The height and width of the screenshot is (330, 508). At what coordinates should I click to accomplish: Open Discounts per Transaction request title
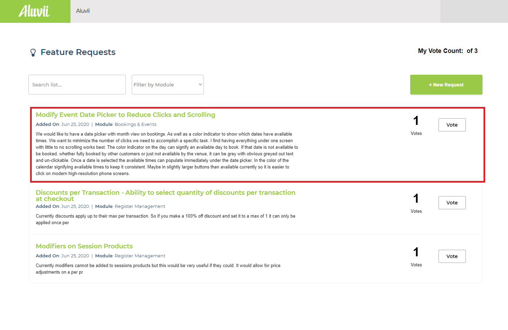(166, 195)
